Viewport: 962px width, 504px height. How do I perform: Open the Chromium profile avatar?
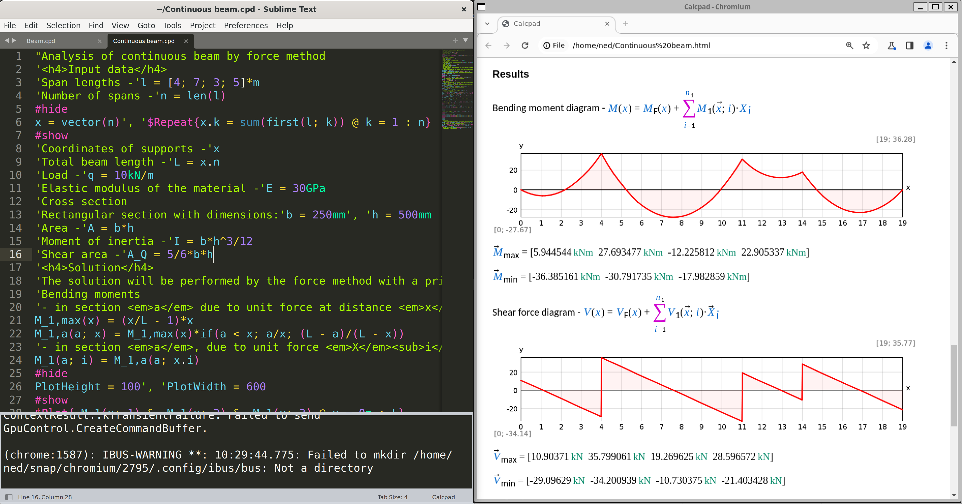click(x=928, y=45)
